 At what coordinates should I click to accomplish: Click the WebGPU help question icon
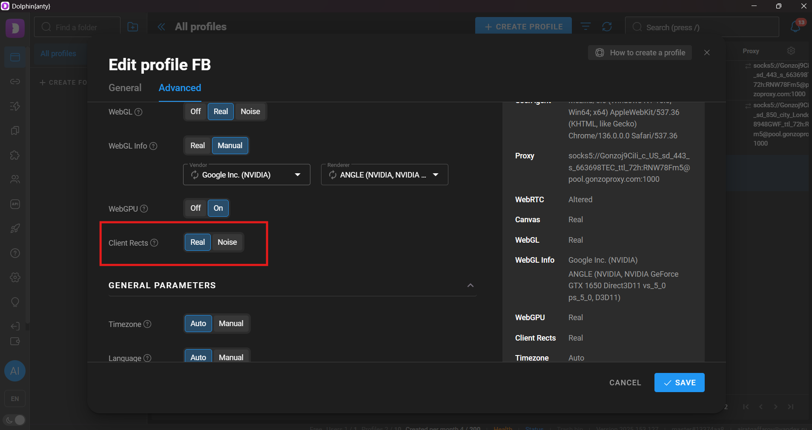pos(144,209)
